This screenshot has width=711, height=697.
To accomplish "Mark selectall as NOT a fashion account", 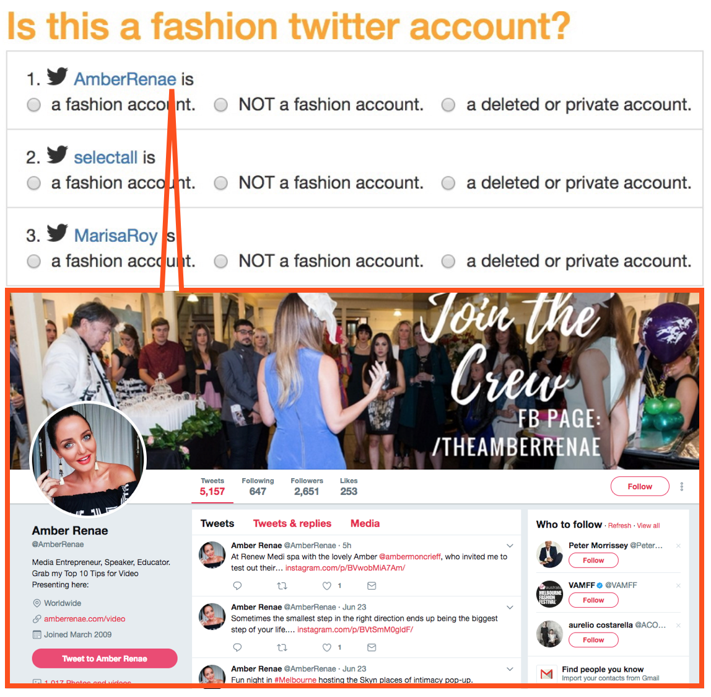I will click(221, 183).
